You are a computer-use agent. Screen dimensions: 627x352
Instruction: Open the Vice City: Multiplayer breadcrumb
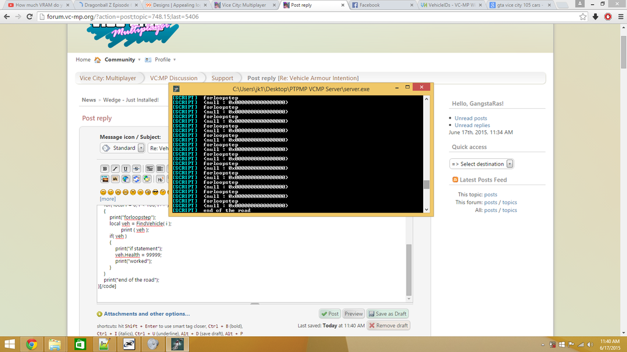click(x=108, y=78)
